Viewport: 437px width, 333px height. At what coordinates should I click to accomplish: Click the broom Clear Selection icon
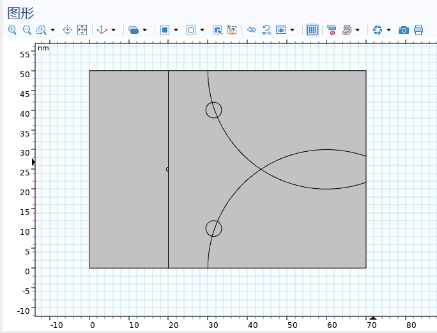(232, 30)
